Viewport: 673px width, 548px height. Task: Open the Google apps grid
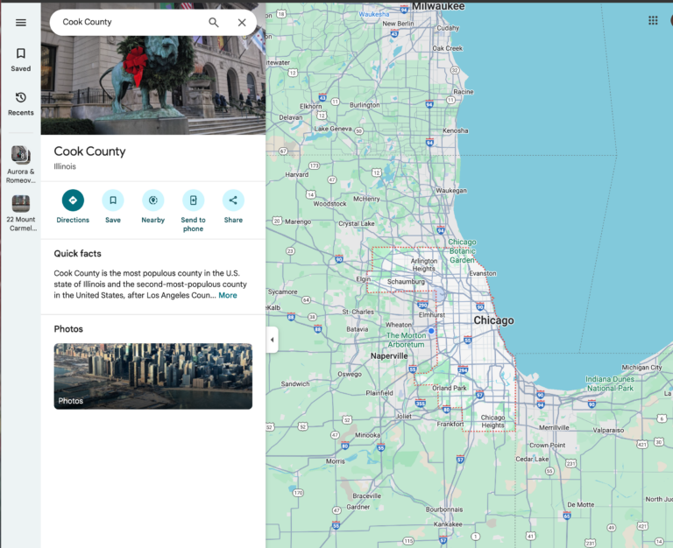point(653,20)
